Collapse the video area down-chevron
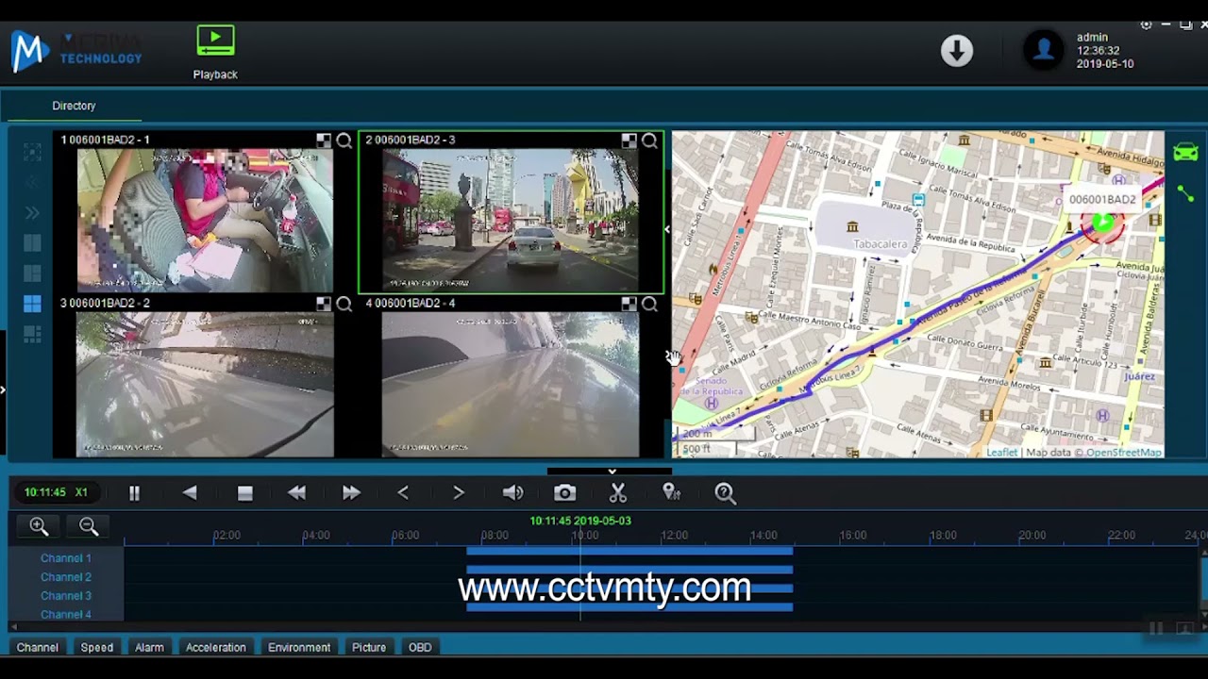This screenshot has width=1208, height=679. pos(612,471)
